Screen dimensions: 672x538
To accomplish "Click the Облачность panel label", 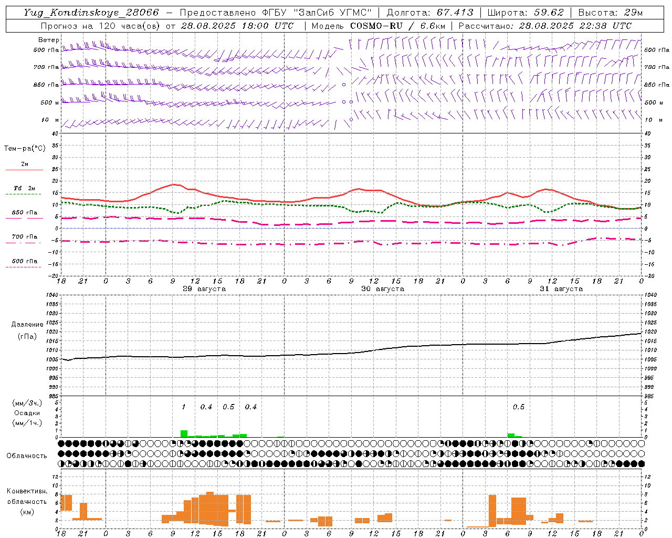I will (27, 456).
